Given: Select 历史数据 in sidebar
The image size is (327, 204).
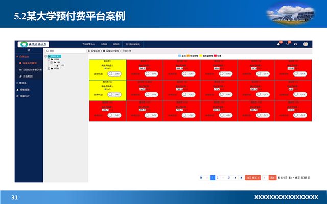Looking at the screenshot, I should (29, 76).
